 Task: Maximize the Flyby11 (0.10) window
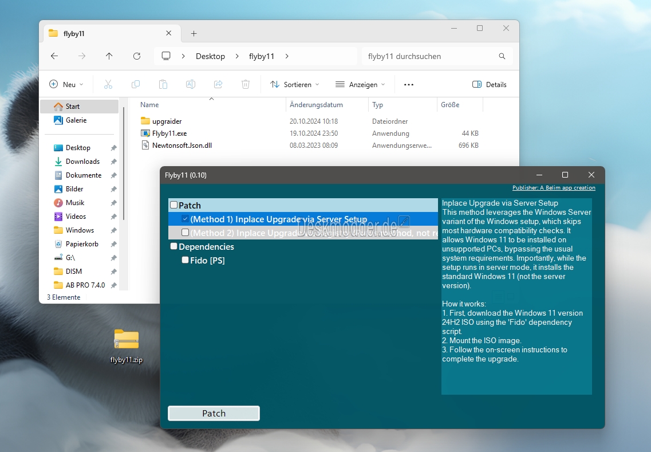click(565, 175)
